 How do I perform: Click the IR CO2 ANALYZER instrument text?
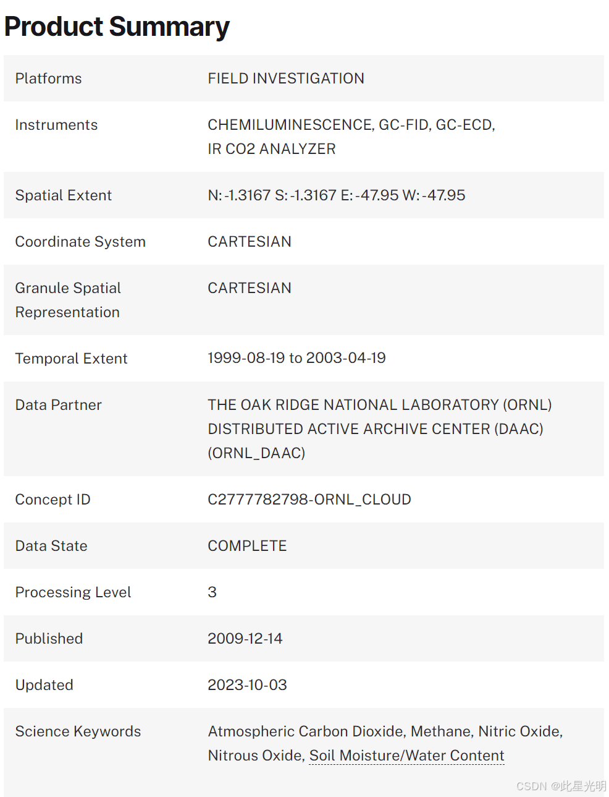click(x=271, y=149)
